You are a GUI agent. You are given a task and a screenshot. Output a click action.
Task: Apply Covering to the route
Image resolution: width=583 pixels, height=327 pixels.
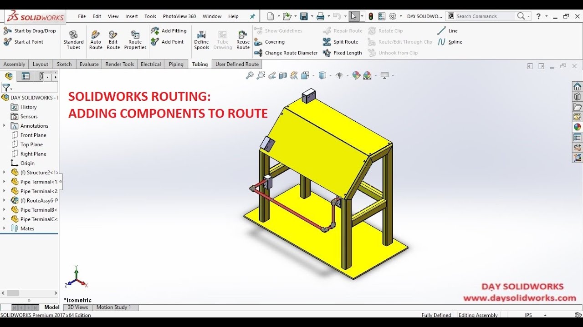pyautogui.click(x=270, y=42)
